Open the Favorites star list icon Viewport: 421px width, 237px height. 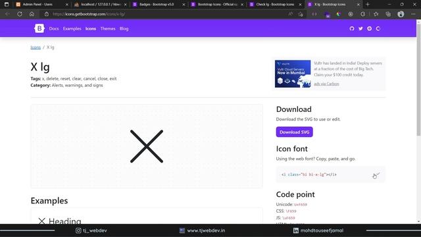[376, 14]
